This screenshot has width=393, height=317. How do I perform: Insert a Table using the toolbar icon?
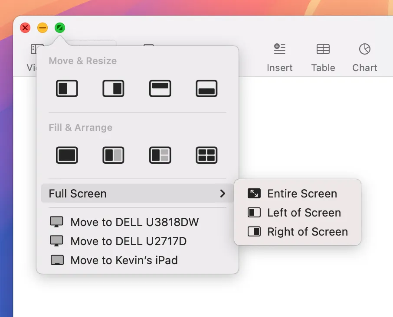point(323,56)
